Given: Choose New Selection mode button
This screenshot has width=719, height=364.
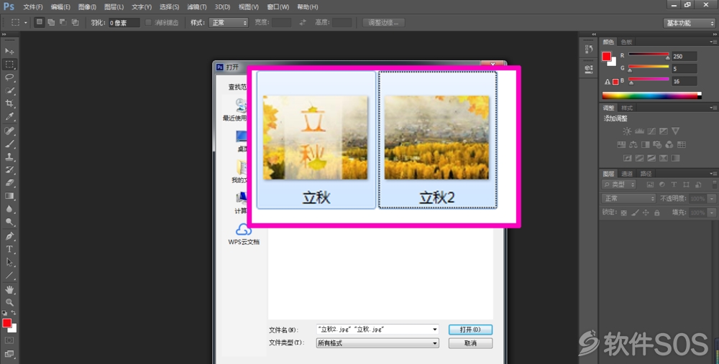Looking at the screenshot, I should (40, 22).
